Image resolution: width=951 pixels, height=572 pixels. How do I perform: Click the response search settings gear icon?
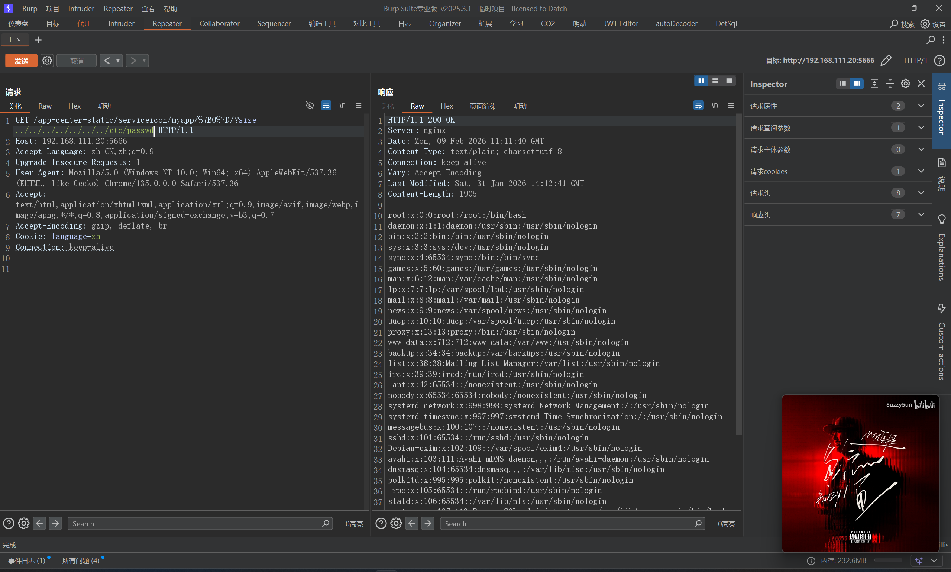pyautogui.click(x=396, y=523)
